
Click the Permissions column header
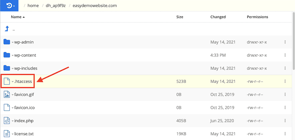pyautogui.click(x=257, y=17)
